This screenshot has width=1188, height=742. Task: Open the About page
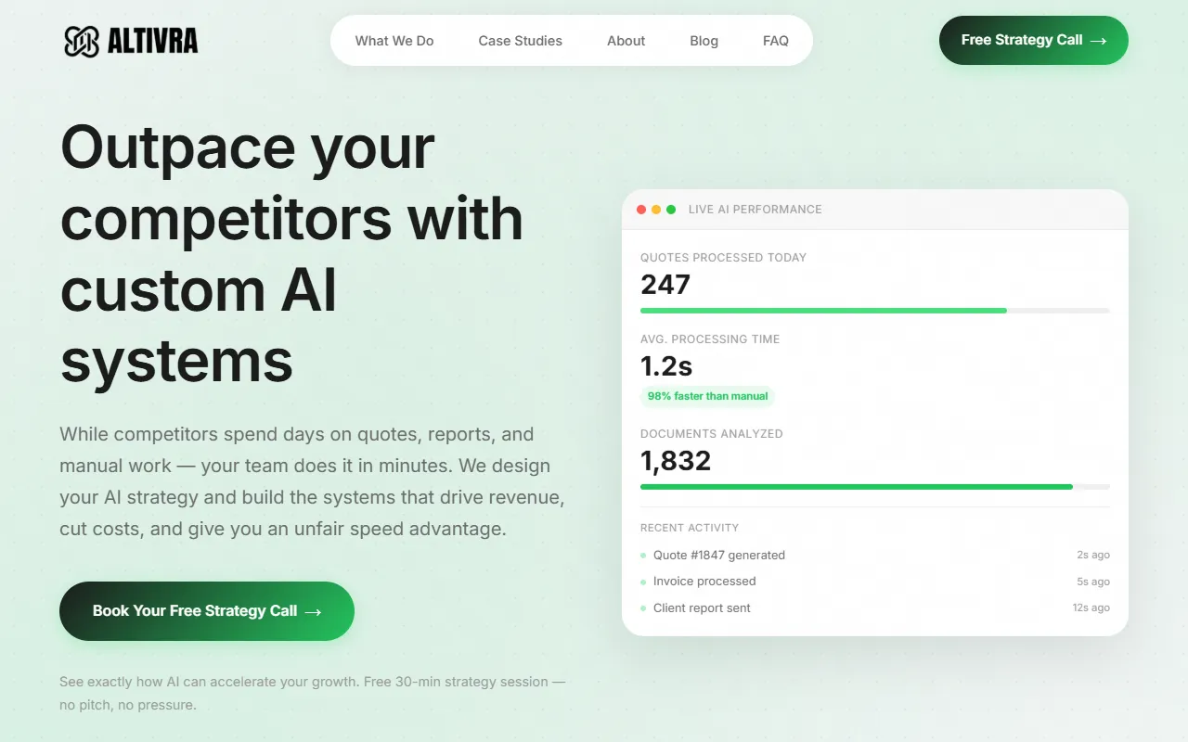[626, 41]
